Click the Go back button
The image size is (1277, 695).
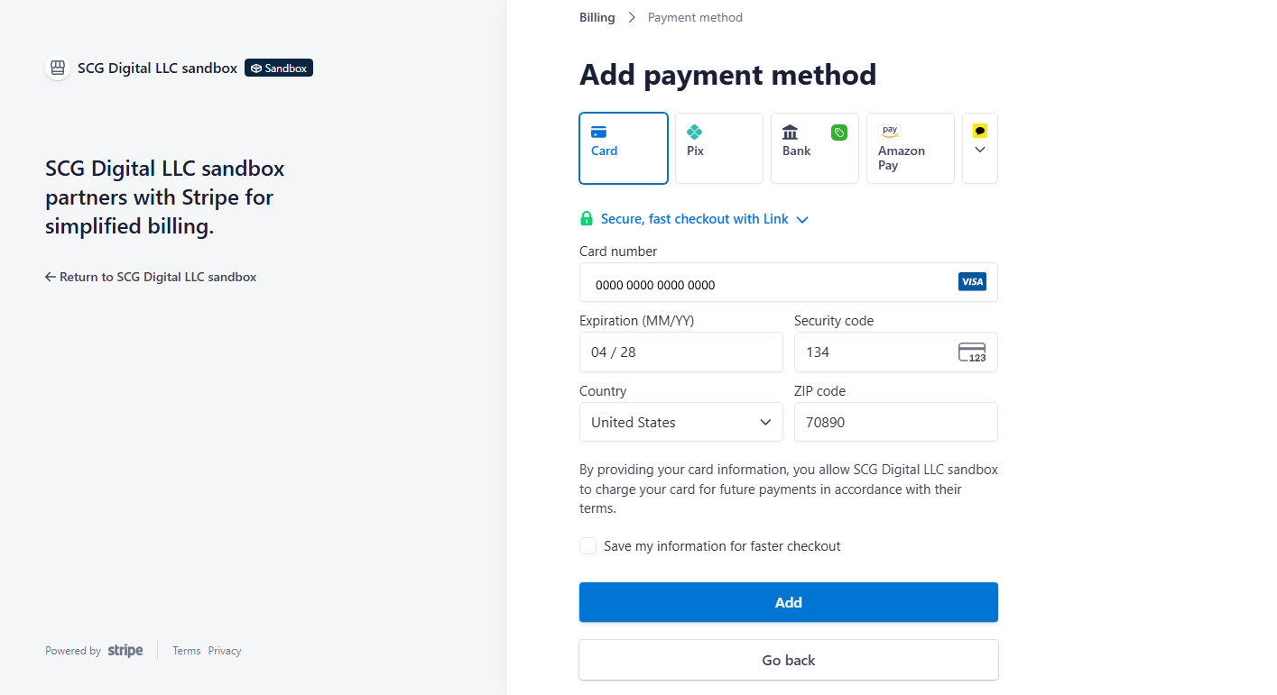tap(789, 660)
